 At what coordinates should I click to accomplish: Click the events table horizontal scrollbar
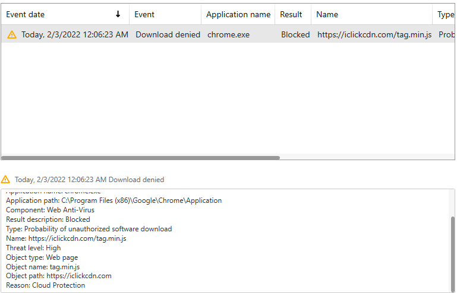tap(141, 158)
